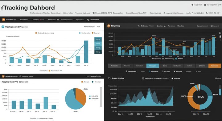The image size is (222, 121).
Task: Toggle the white circle Aniialee legend marker
Action: pos(172,79)
